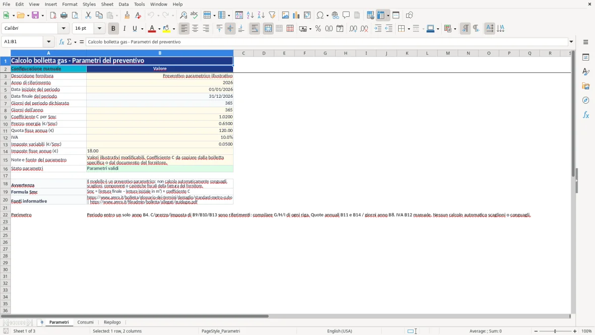
Task: Format cell as percent
Action: coord(318,29)
